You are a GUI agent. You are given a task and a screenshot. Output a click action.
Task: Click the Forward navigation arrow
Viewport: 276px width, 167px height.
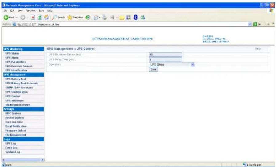[x=23, y=17]
